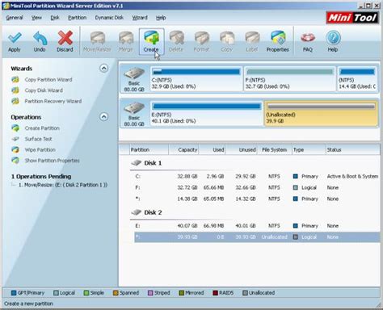Open partition Properties from toolbar

(278, 41)
